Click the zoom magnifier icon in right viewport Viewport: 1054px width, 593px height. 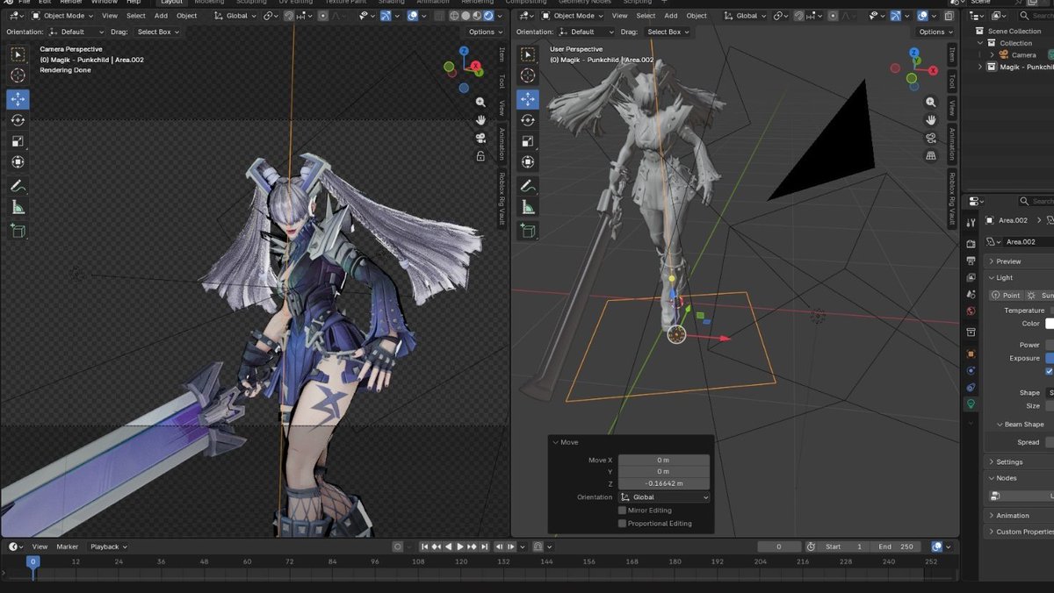coord(931,102)
